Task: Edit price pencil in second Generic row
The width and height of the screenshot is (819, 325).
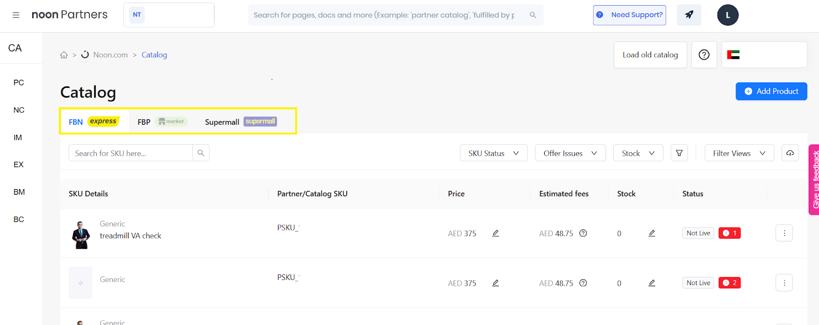Action: click(495, 283)
